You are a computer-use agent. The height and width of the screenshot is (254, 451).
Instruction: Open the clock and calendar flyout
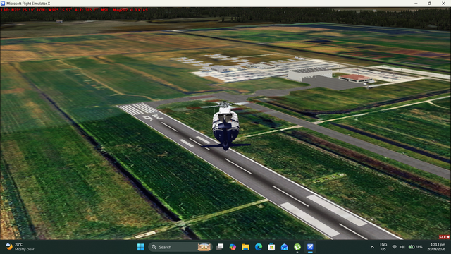coord(436,247)
